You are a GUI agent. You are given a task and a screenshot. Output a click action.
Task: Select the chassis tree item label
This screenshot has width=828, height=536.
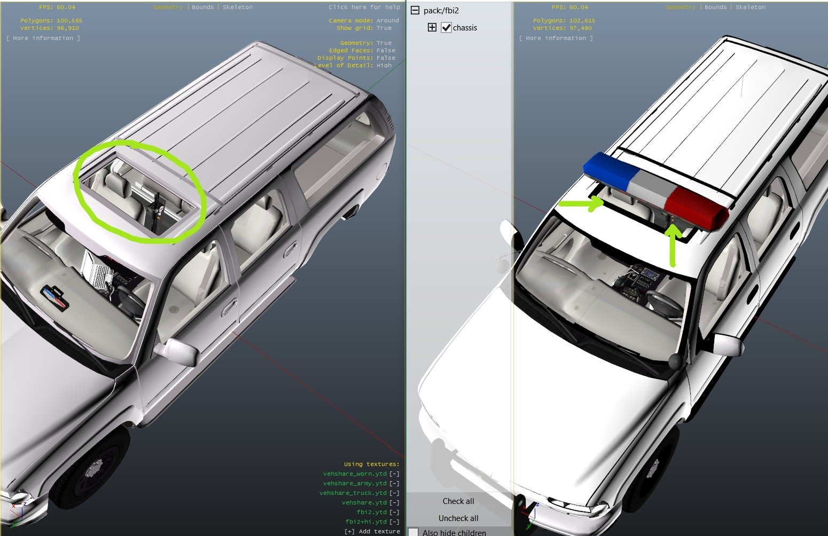point(465,28)
